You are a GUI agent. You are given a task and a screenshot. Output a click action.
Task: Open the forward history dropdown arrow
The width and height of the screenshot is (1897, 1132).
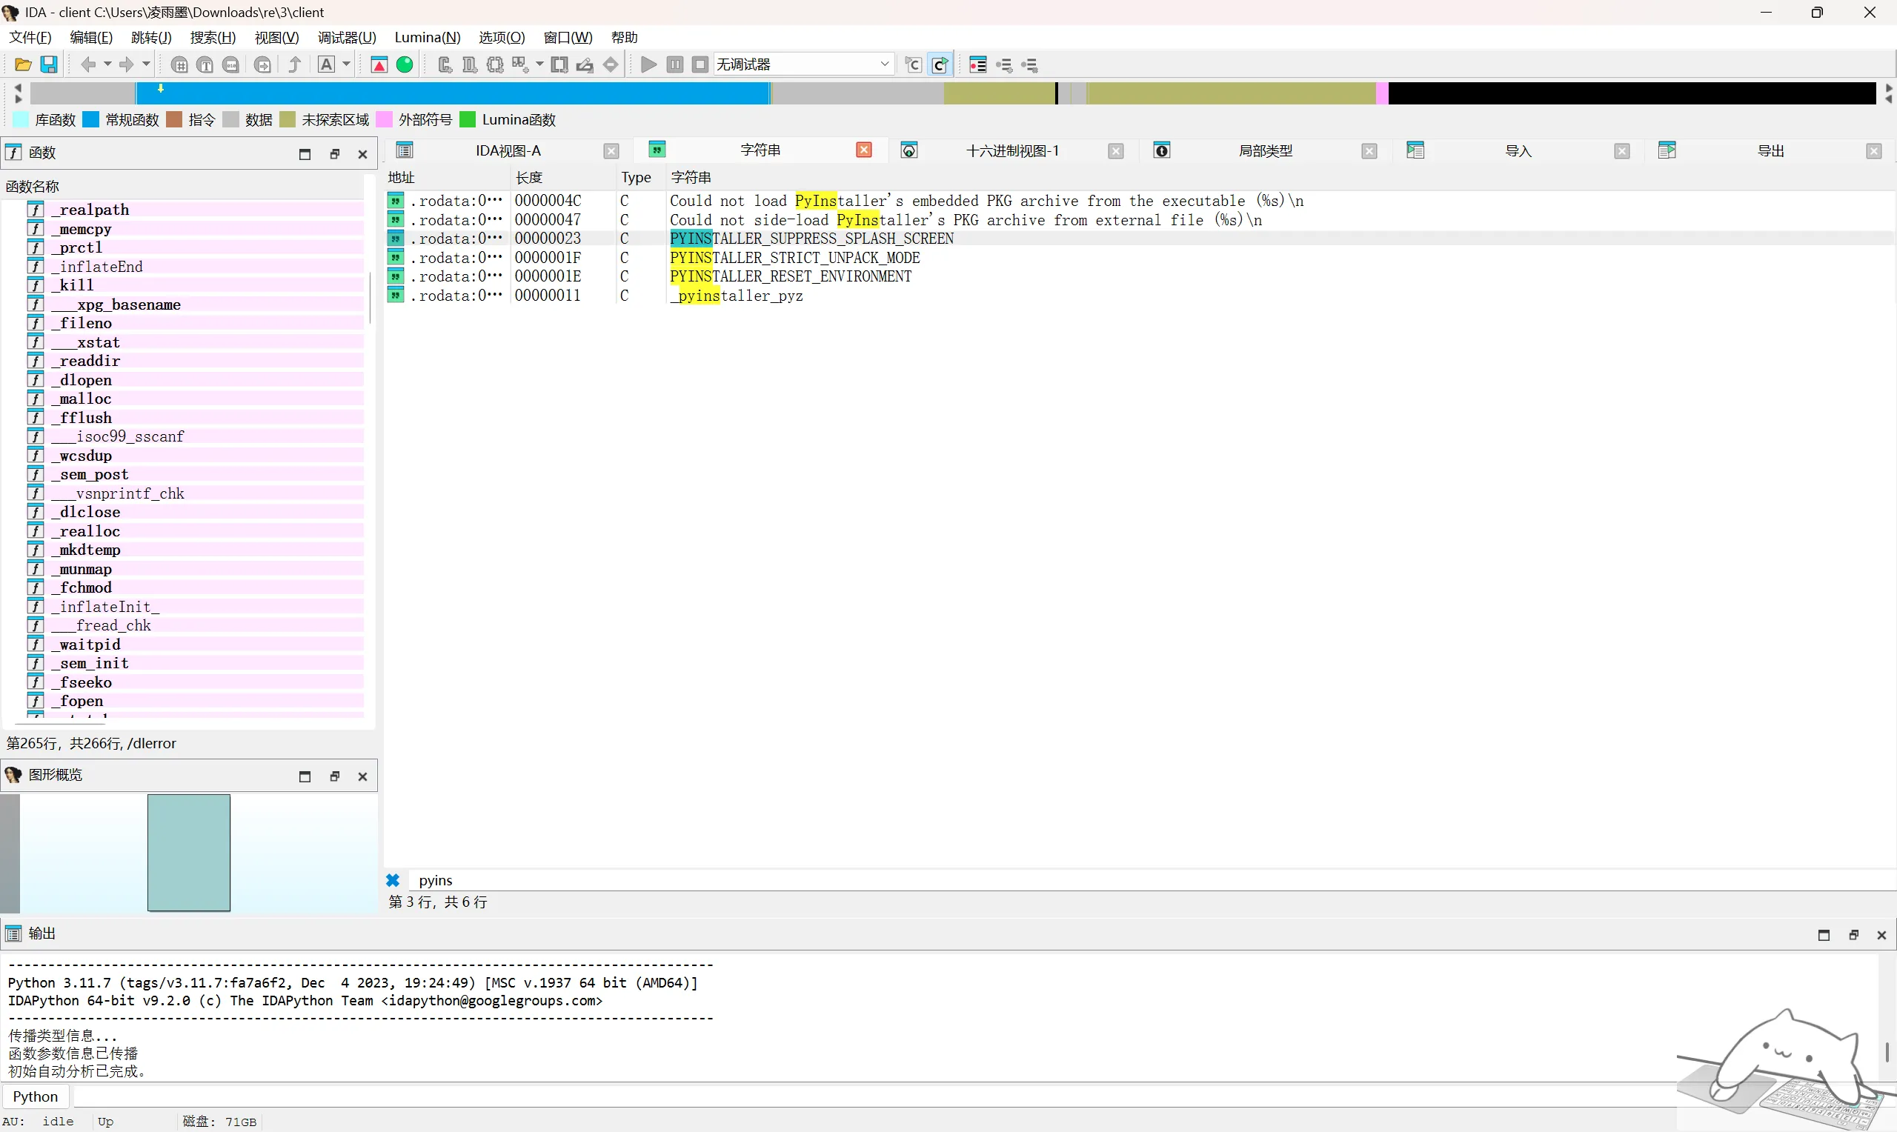pyautogui.click(x=147, y=65)
